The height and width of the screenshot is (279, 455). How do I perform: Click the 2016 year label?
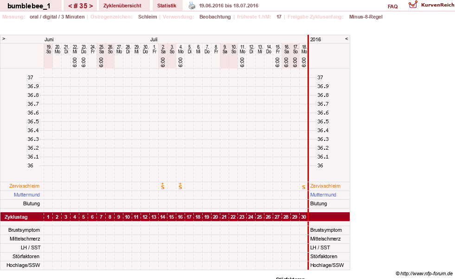pyautogui.click(x=315, y=39)
